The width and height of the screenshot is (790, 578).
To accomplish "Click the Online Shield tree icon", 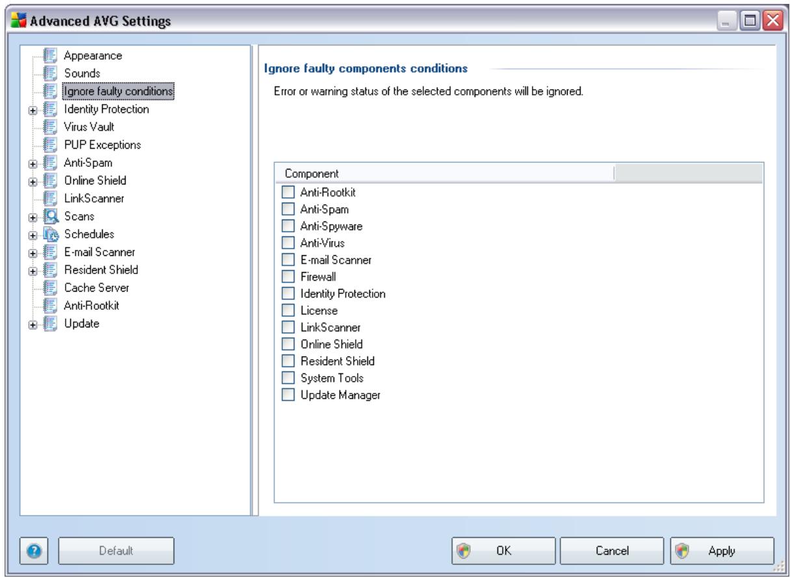I will pyautogui.click(x=51, y=180).
